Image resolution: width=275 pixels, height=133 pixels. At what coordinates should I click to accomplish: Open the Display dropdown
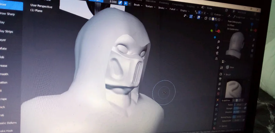pos(185,11)
